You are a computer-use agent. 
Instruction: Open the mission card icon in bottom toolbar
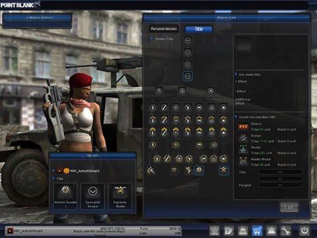tap(229, 231)
